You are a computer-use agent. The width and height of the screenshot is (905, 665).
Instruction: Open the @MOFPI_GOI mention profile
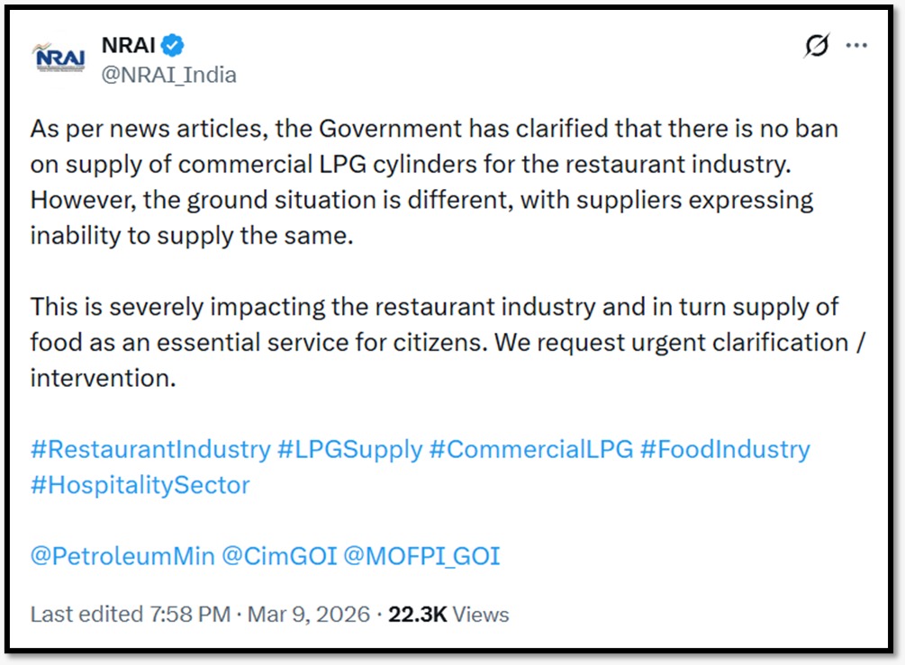(x=421, y=556)
